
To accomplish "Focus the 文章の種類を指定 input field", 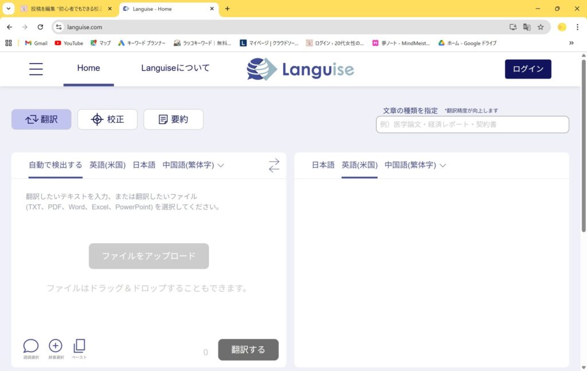I will (472, 124).
